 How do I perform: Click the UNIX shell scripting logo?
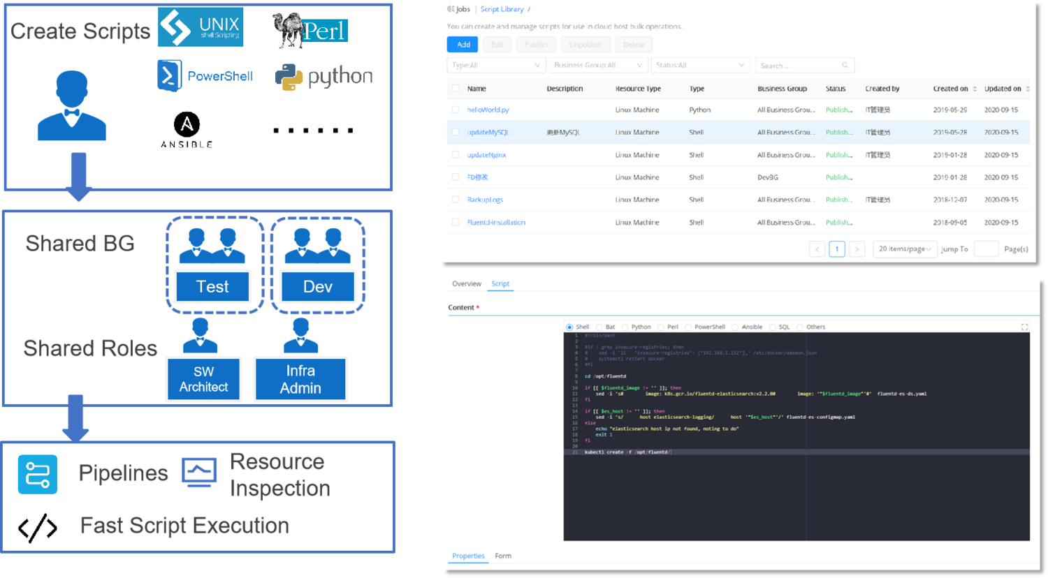click(201, 27)
